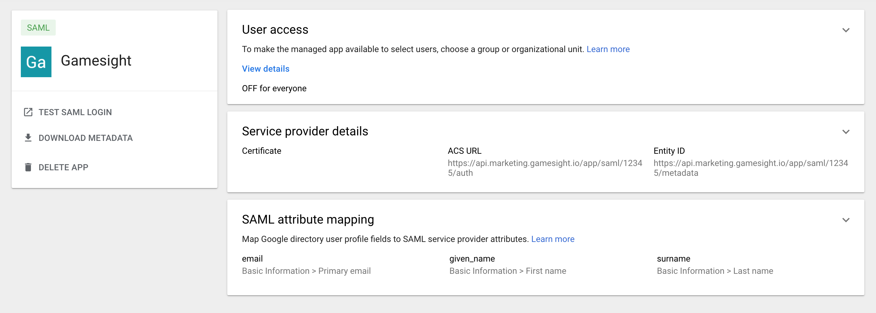Viewport: 876px width, 313px height.
Task: Click the User access heading
Action: click(x=275, y=30)
